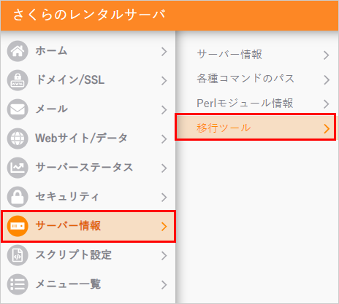Open the 移行ツール submenu item
The image size is (339, 304).
click(x=256, y=127)
